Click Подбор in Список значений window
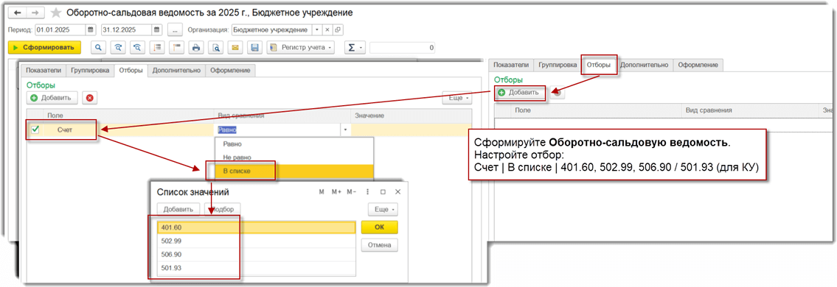Viewport: 837px width, 287px height. (x=223, y=210)
